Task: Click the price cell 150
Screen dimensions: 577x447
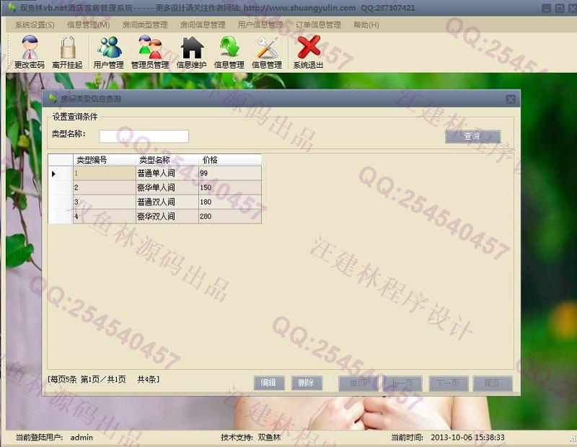Action: [x=230, y=187]
